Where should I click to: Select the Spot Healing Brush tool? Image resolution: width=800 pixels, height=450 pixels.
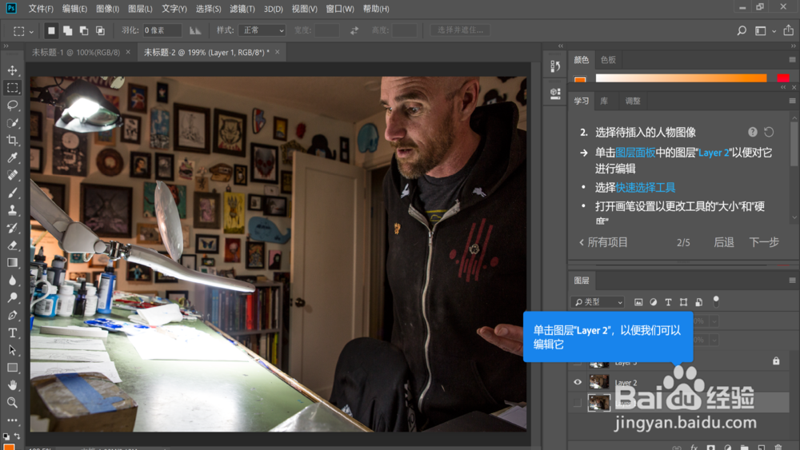click(x=12, y=175)
